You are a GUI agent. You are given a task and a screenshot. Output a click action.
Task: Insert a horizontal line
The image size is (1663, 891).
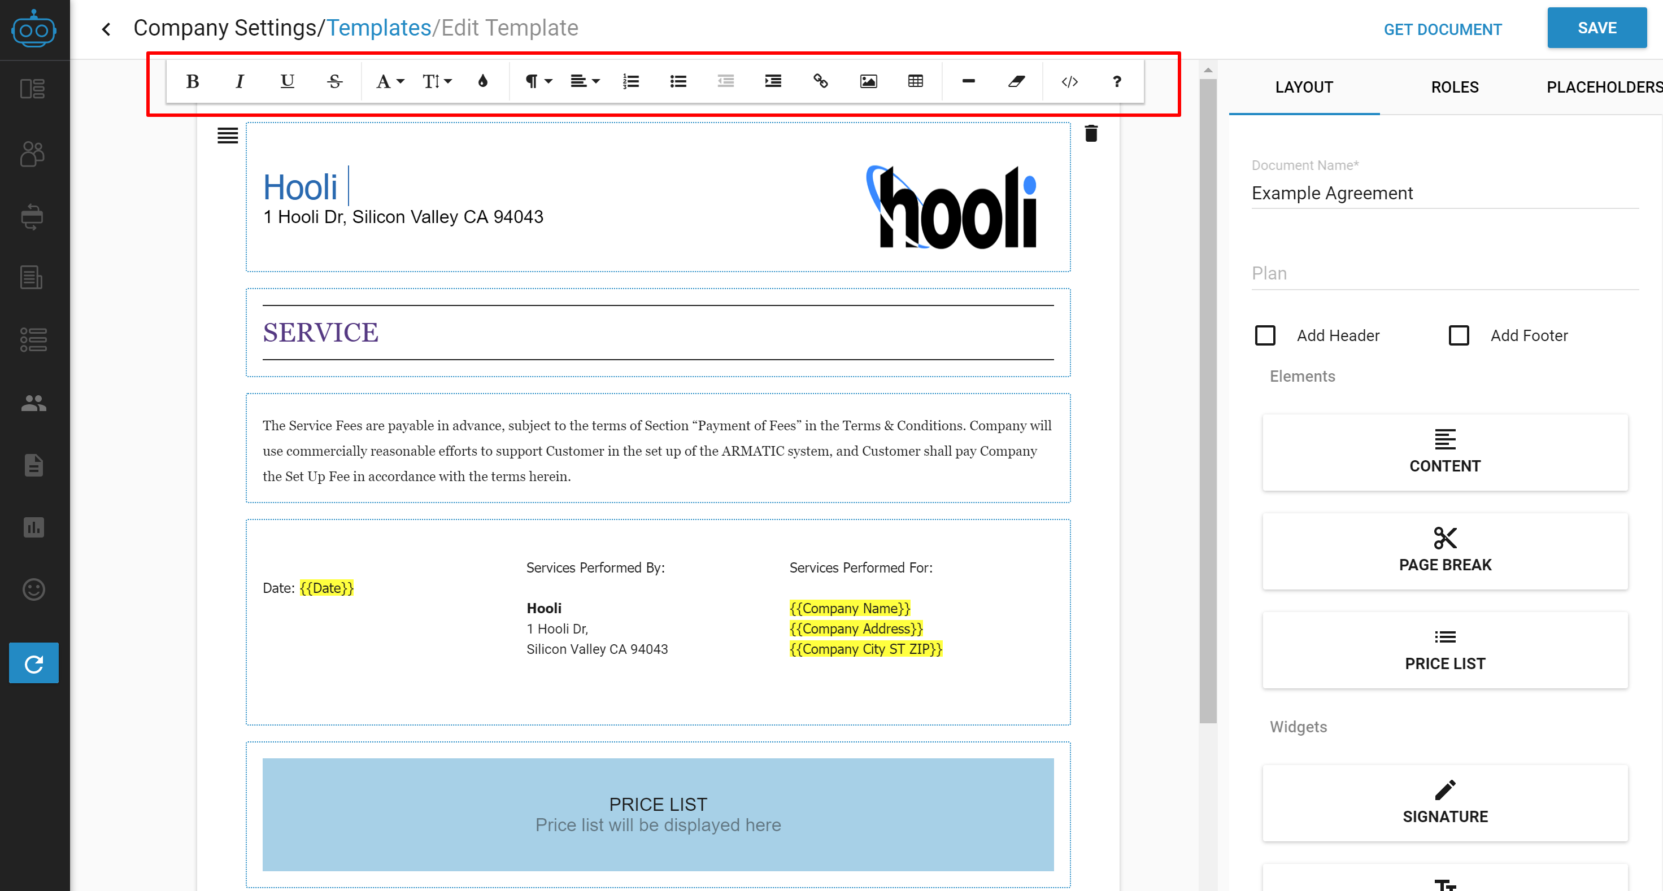click(x=968, y=81)
